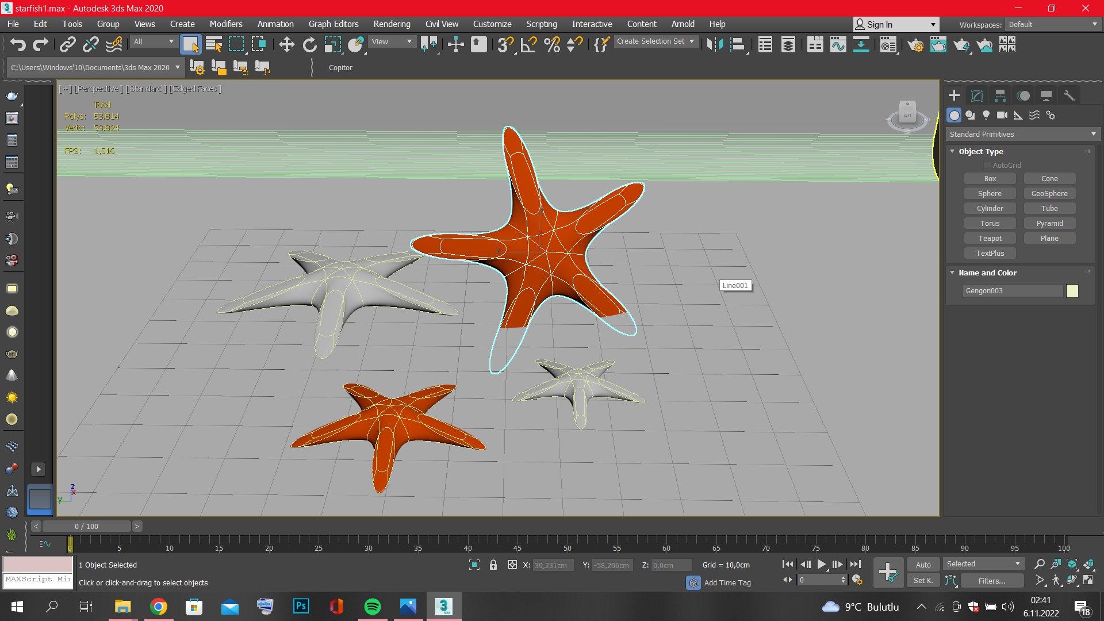The height and width of the screenshot is (621, 1104).
Task: Open the Rendering menu
Action: 392,24
